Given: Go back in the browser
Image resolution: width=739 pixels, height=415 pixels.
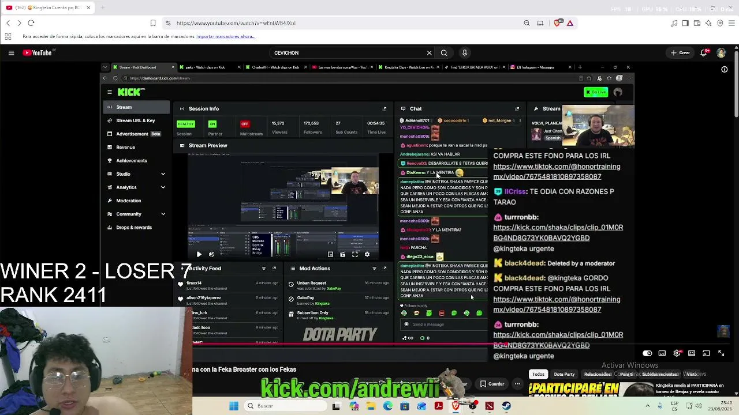Looking at the screenshot, I should 8,23.
